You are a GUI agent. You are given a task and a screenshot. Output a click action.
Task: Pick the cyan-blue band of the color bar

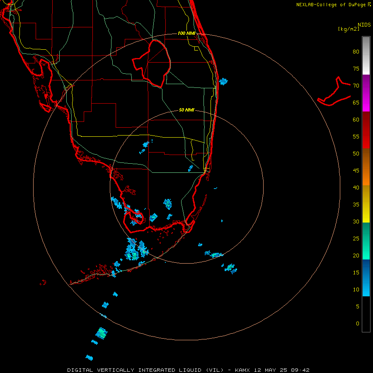click(366, 278)
